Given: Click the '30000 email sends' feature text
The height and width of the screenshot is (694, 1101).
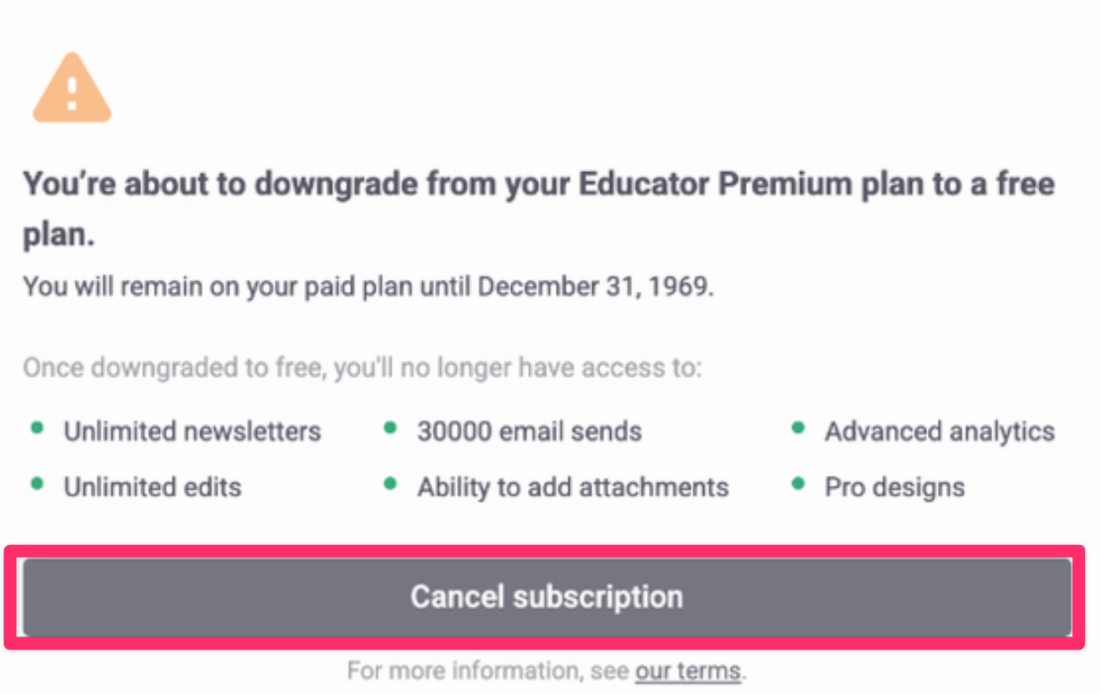Looking at the screenshot, I should 529,432.
